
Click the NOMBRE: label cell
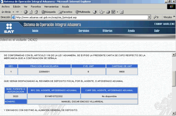(x=16, y=102)
